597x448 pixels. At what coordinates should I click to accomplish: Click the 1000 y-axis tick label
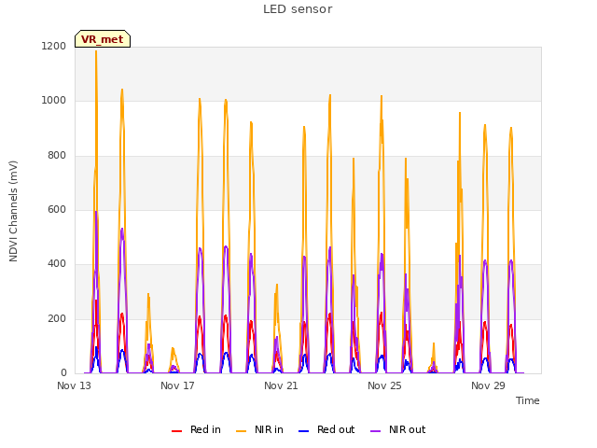pyautogui.click(x=54, y=101)
